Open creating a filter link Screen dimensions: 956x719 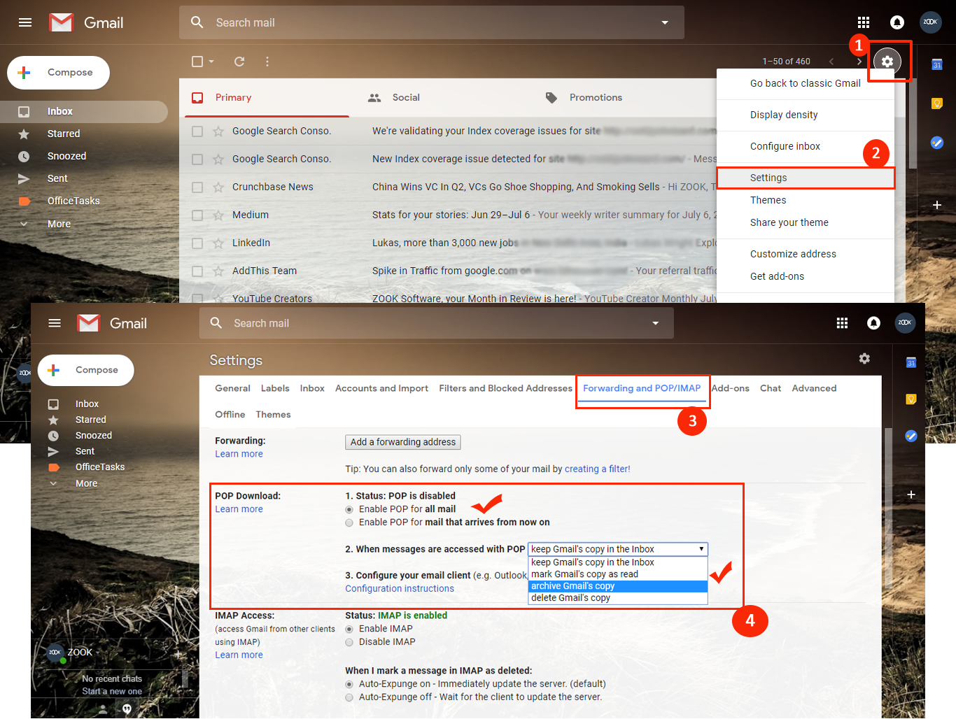click(x=598, y=469)
